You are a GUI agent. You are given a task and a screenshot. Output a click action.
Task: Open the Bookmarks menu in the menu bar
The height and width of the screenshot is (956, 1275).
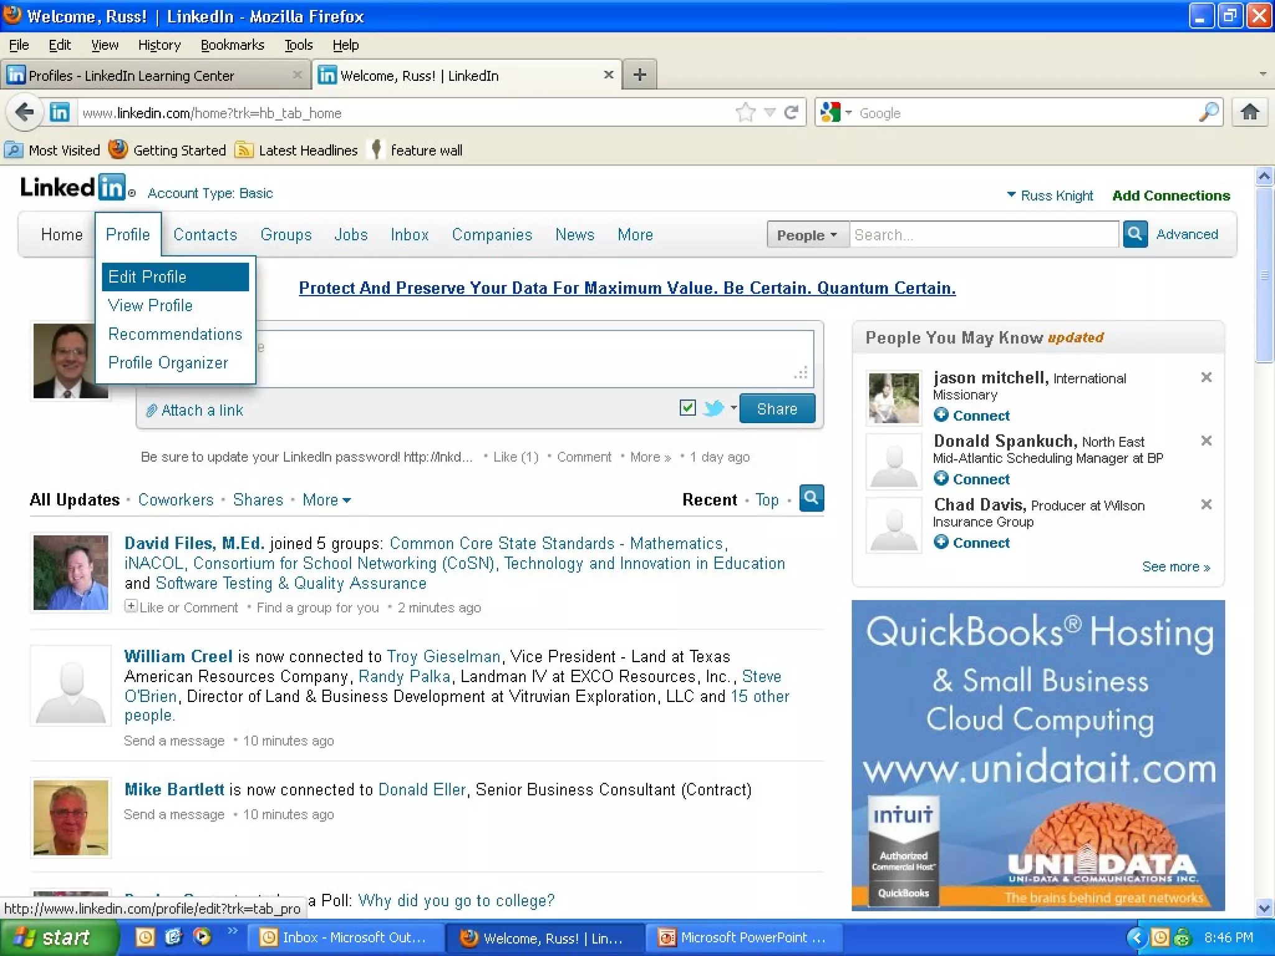coord(232,45)
